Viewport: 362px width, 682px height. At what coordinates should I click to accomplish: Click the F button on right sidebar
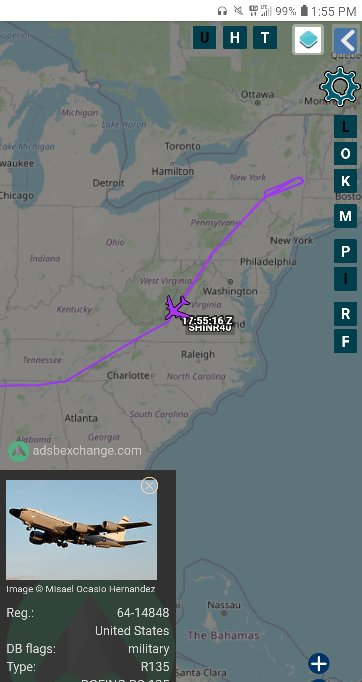(x=345, y=342)
